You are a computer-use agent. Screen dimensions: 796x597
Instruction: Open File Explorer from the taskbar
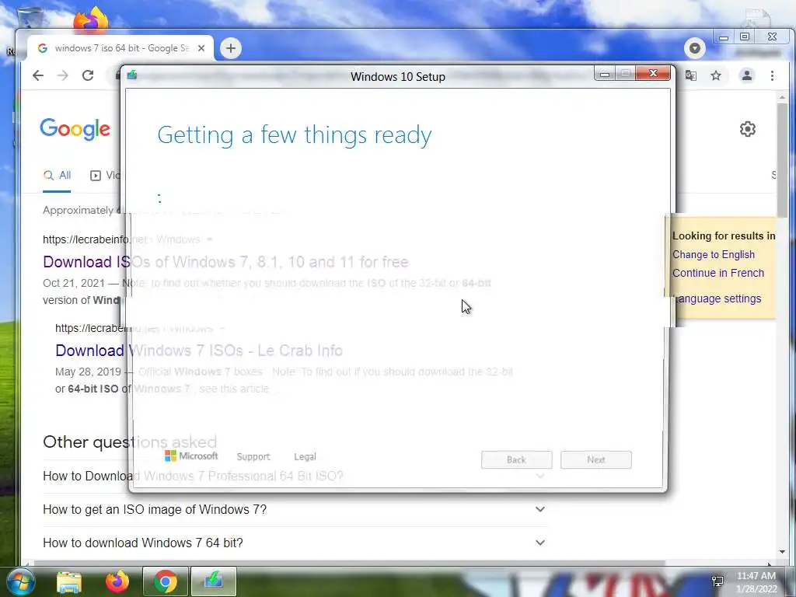69,582
